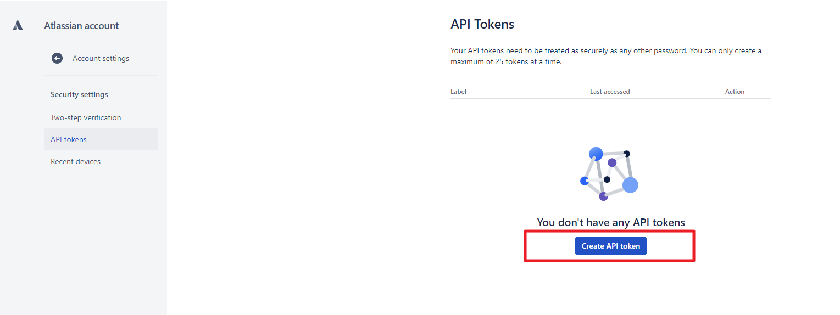Select API tokens in the sidebar

pos(69,139)
